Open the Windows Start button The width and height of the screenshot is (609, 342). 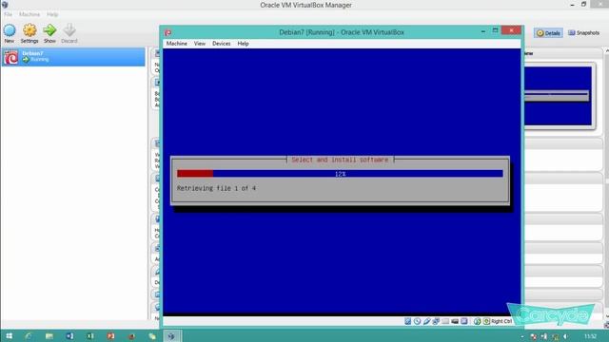click(x=9, y=335)
